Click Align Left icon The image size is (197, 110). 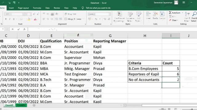[x=44, y=19]
